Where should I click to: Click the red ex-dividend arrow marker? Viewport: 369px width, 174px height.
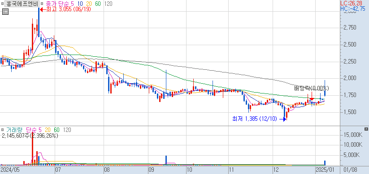pyautogui.click(x=312, y=97)
